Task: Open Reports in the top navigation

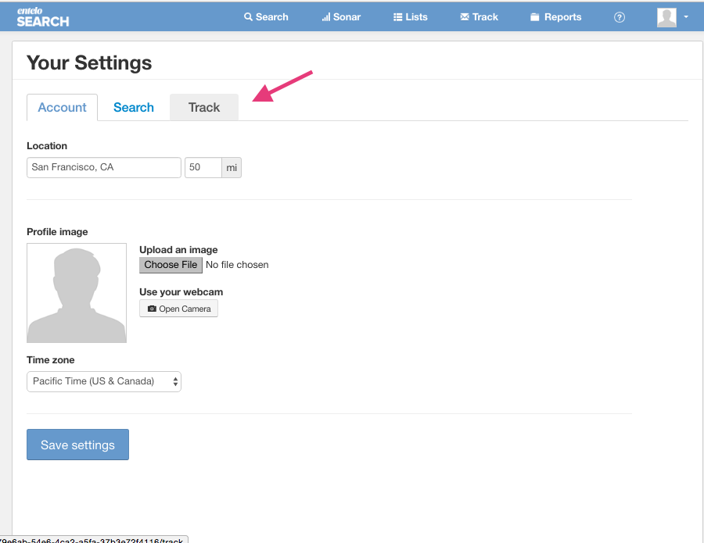Action: (556, 17)
